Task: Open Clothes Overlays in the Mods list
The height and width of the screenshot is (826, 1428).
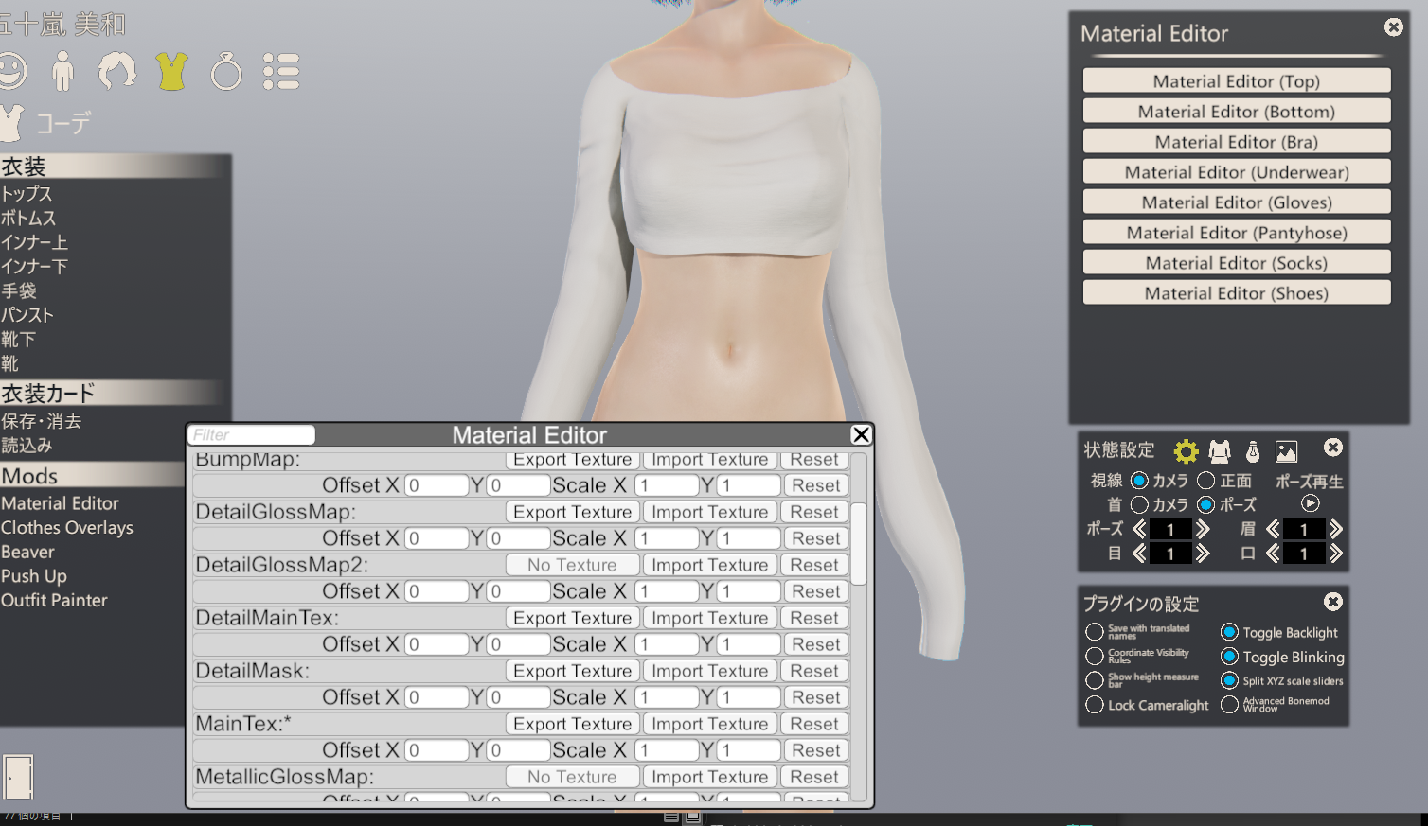Action: pos(67,528)
